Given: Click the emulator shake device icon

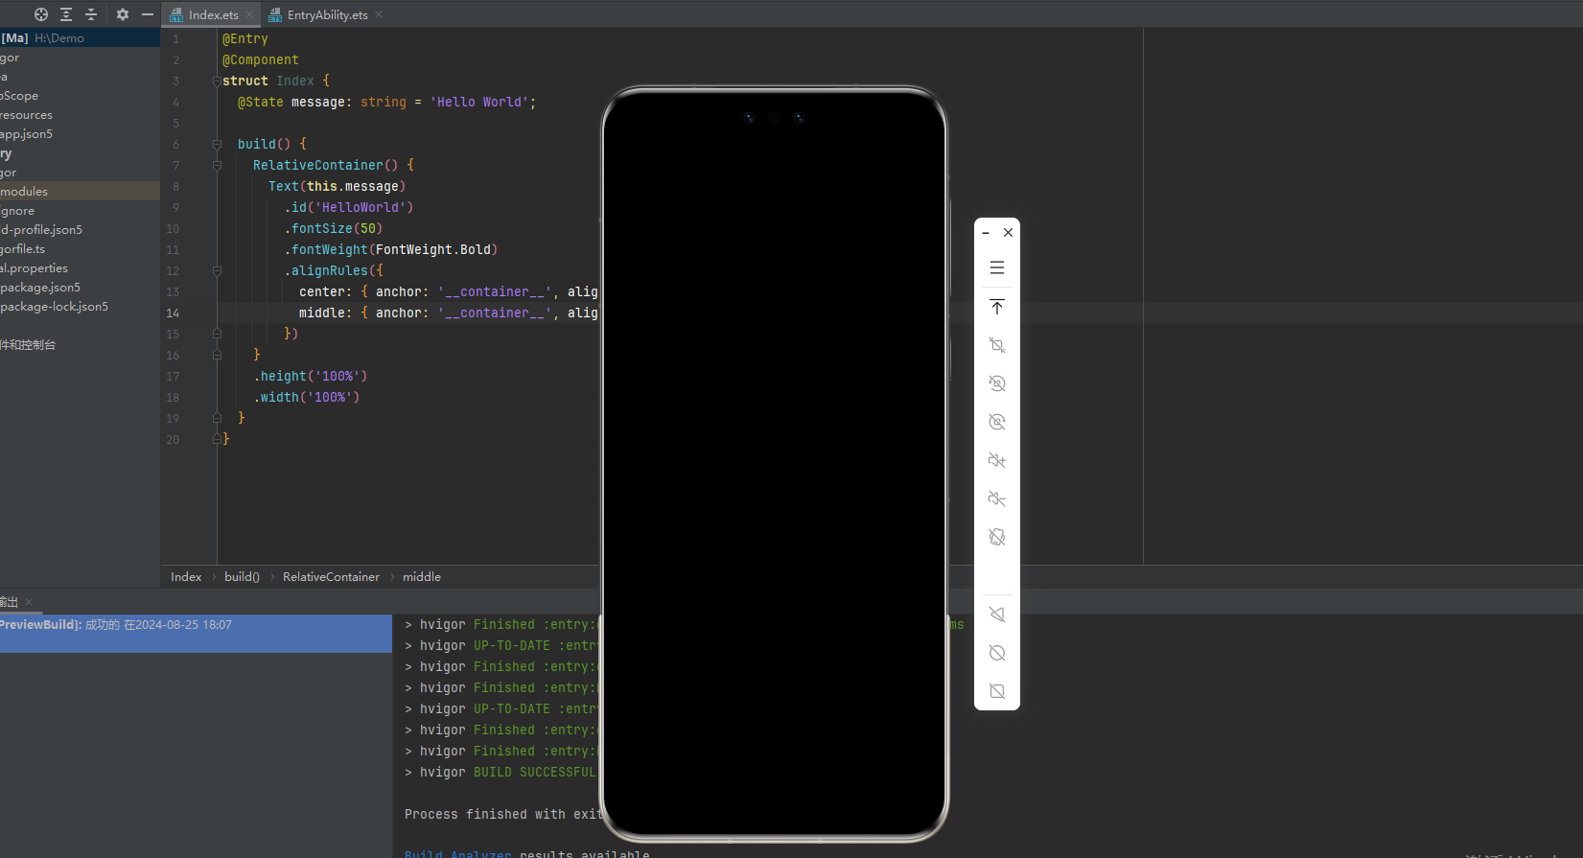Looking at the screenshot, I should click(x=997, y=537).
